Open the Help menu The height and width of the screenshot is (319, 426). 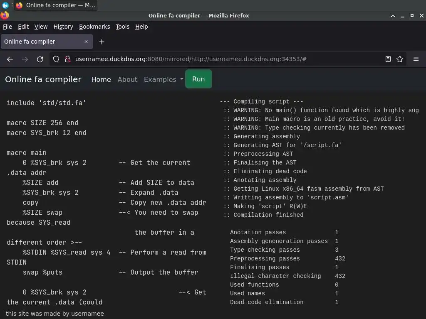pyautogui.click(x=141, y=27)
